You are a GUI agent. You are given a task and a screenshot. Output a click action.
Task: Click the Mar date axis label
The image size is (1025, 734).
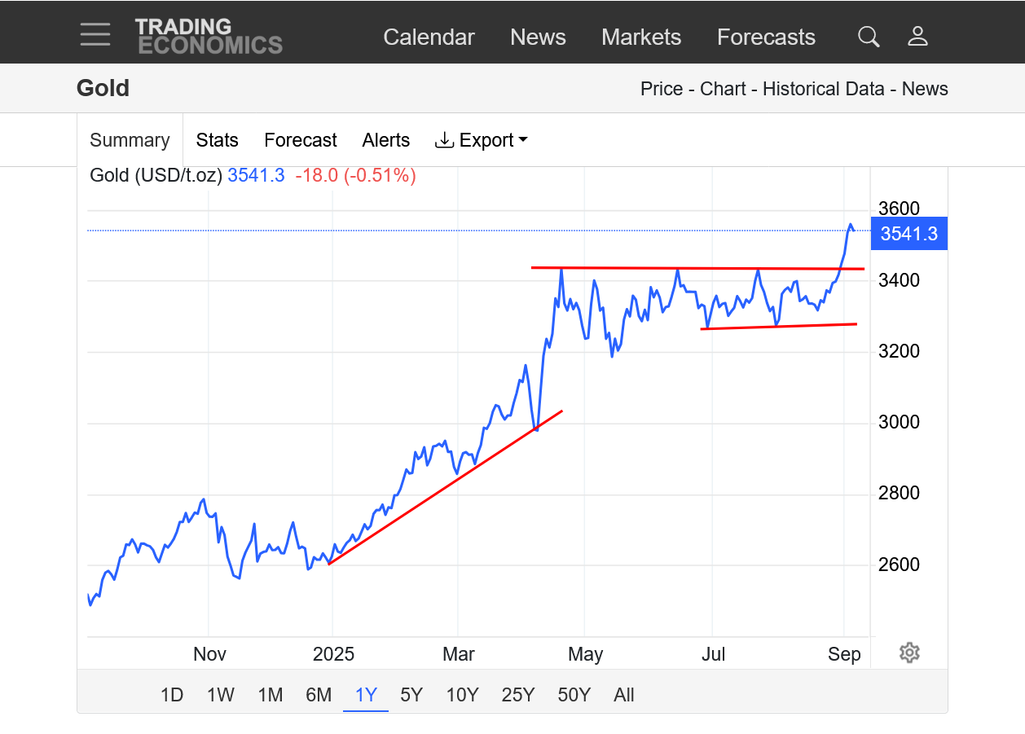coord(459,654)
